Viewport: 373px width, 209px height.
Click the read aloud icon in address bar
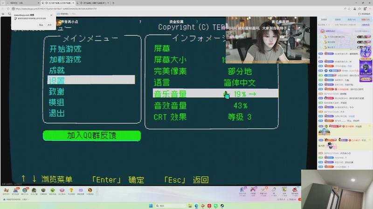coord(345,9)
